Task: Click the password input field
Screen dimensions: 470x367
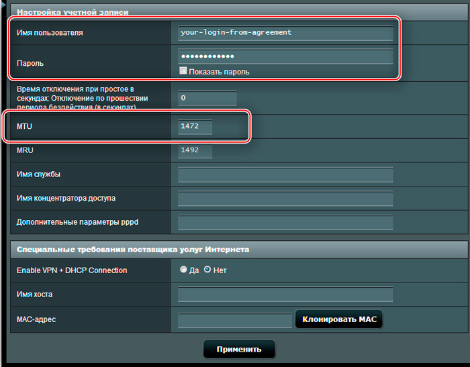Action: (x=285, y=56)
